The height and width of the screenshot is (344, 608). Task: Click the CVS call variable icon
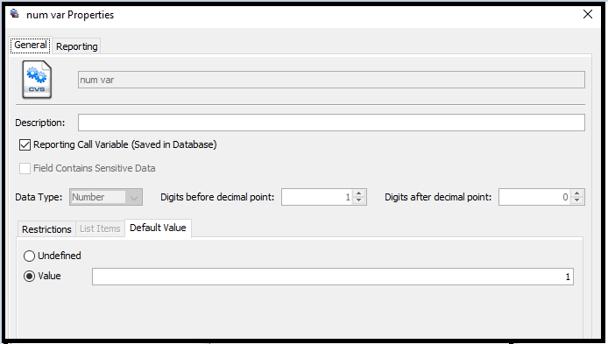tap(37, 80)
